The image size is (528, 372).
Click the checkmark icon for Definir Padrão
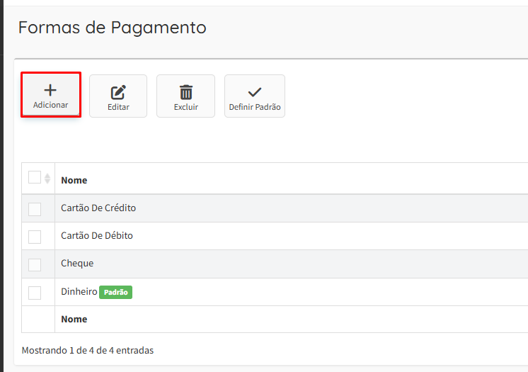(x=255, y=92)
